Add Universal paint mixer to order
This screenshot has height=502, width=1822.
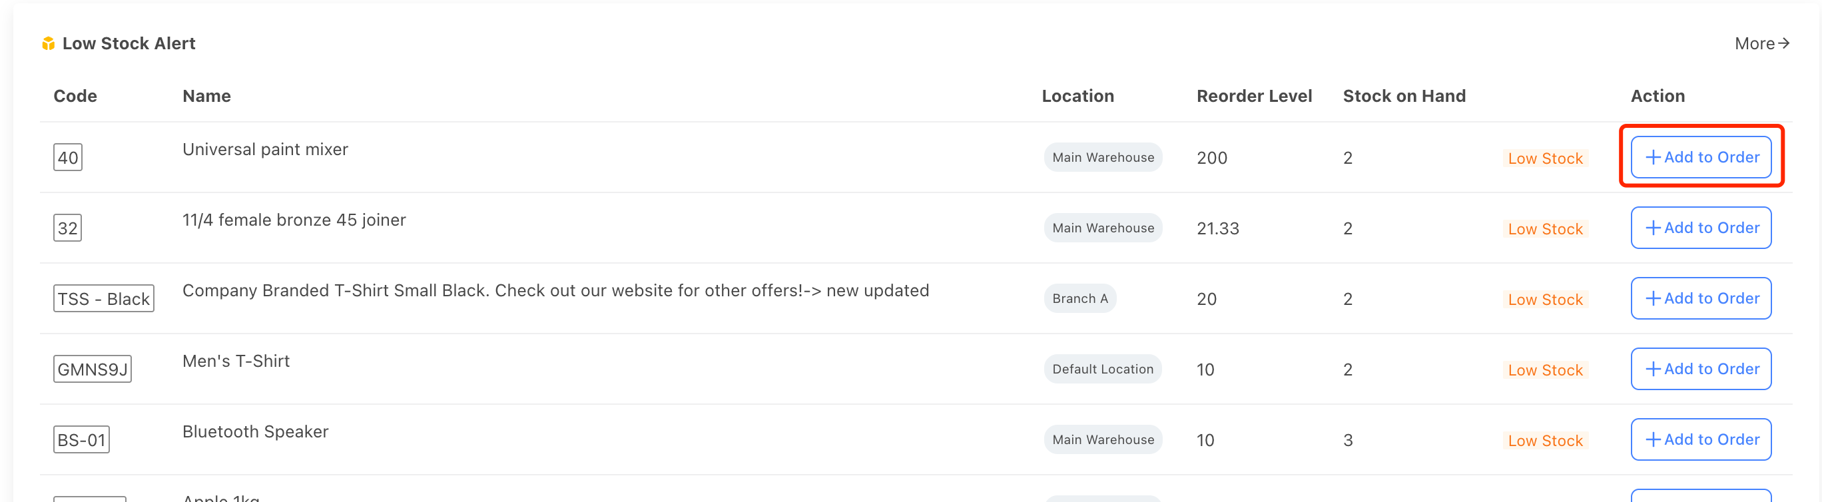(1700, 157)
